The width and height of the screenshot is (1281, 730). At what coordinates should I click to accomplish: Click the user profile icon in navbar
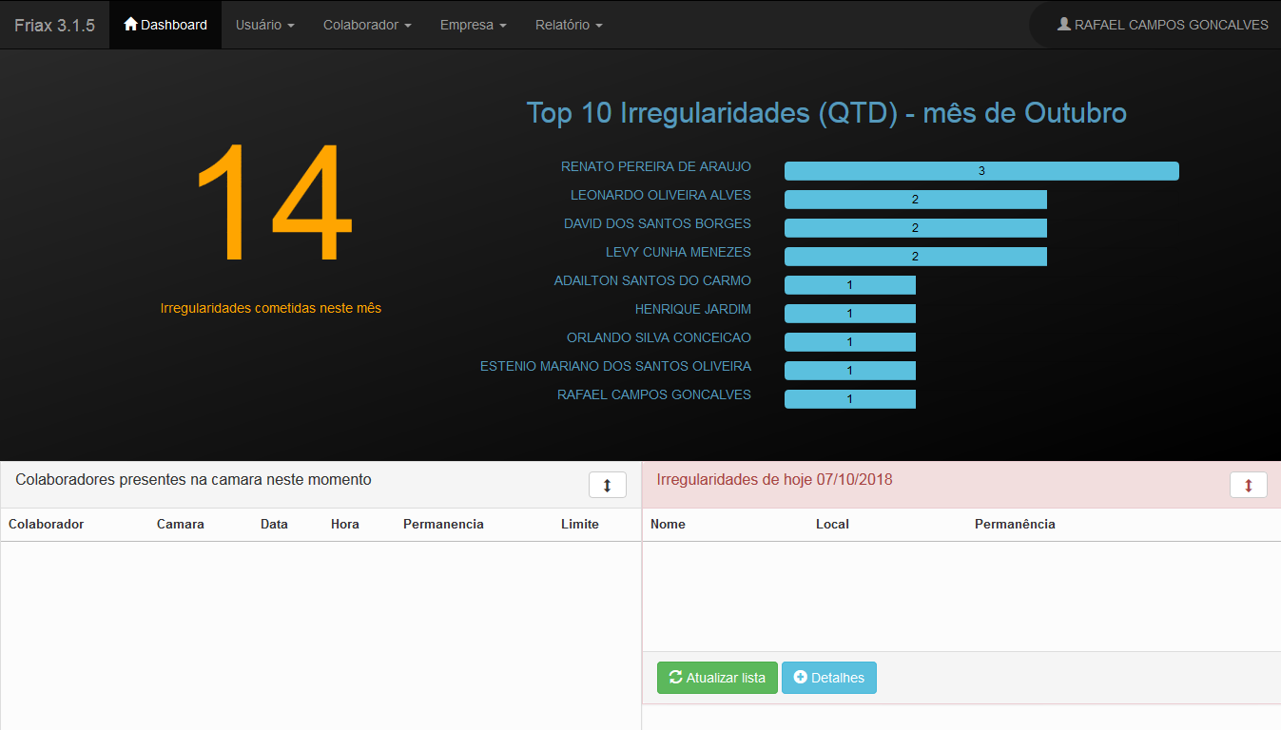coord(1064,25)
